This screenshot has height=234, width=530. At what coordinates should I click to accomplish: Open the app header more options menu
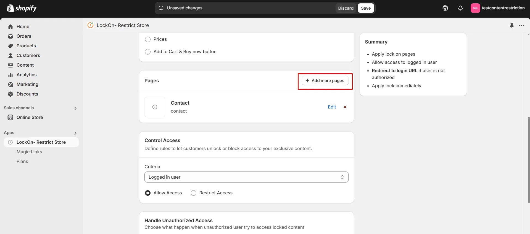point(521,25)
